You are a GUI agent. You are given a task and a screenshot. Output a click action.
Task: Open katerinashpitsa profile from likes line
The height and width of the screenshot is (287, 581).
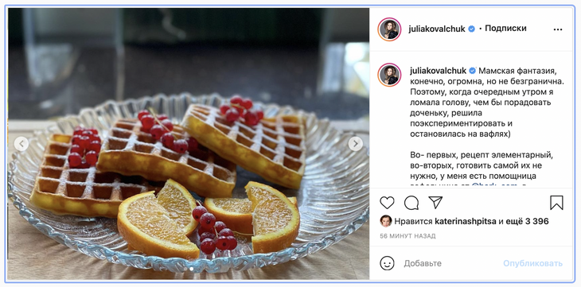pyautogui.click(x=466, y=222)
